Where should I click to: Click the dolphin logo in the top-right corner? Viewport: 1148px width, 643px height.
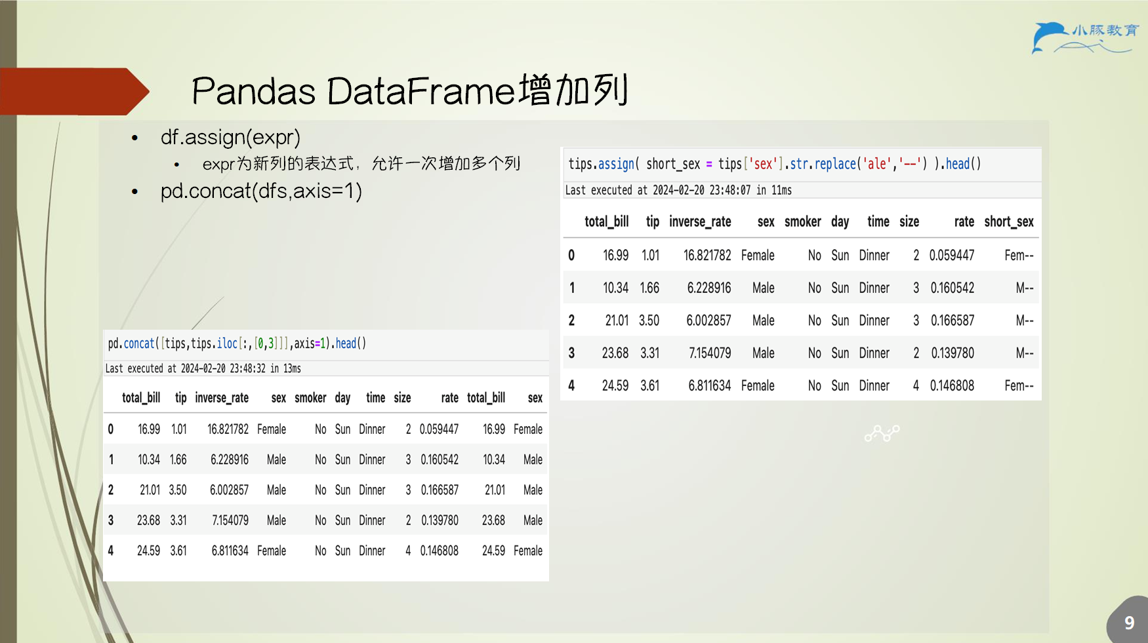[x=1085, y=37]
